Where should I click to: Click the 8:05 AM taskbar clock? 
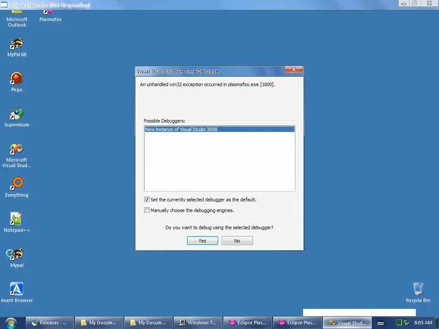coord(423,323)
